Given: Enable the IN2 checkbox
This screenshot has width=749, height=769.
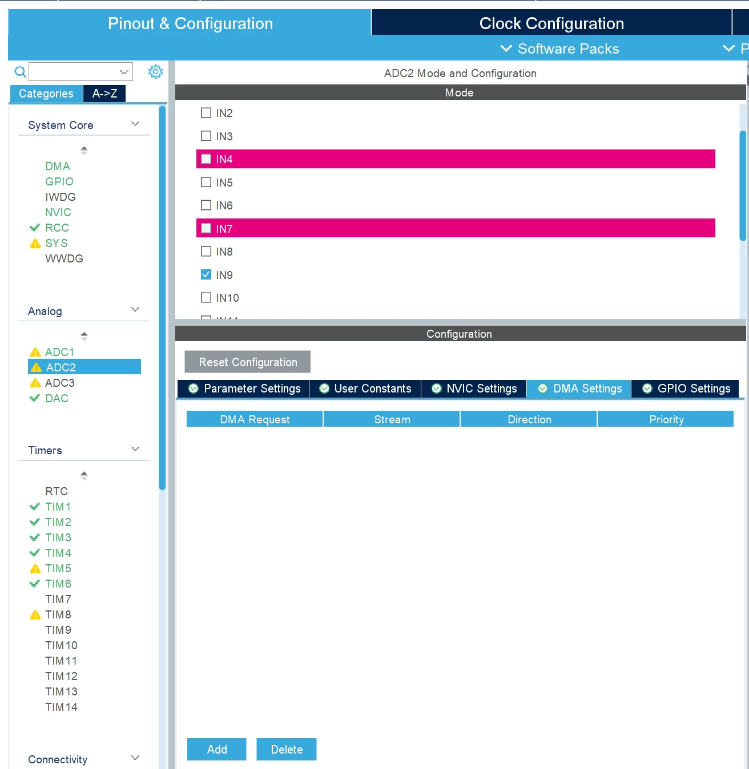Looking at the screenshot, I should pos(206,113).
